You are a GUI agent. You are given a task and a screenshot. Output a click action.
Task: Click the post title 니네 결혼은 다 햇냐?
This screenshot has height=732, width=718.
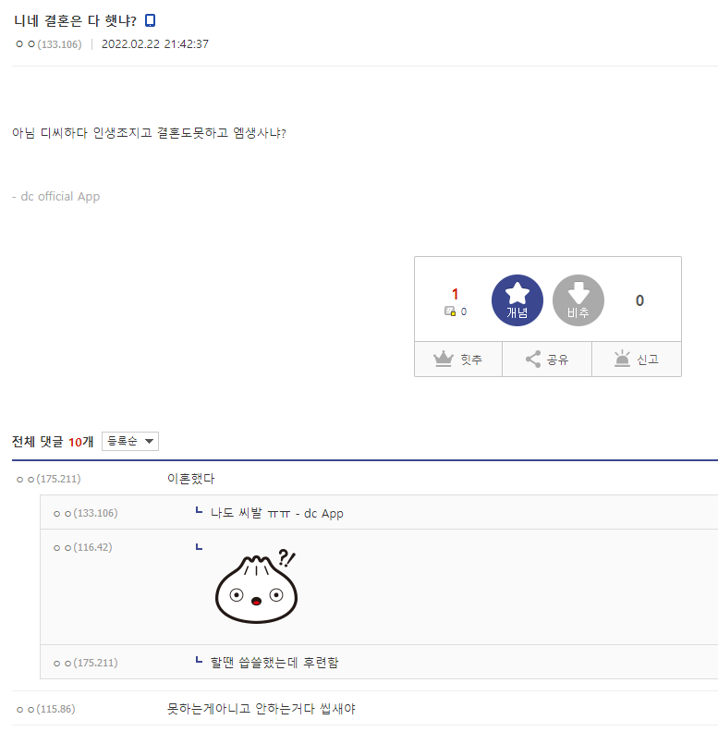pos(75,21)
